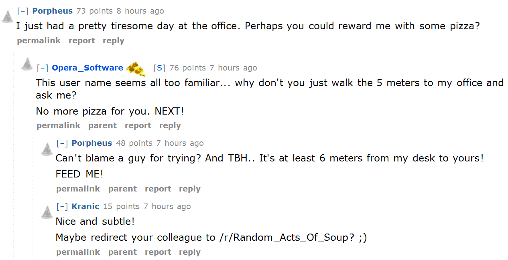Click the pizza slice avatar on Porpheus's top comment
The height and width of the screenshot is (260, 508).
[7, 16]
